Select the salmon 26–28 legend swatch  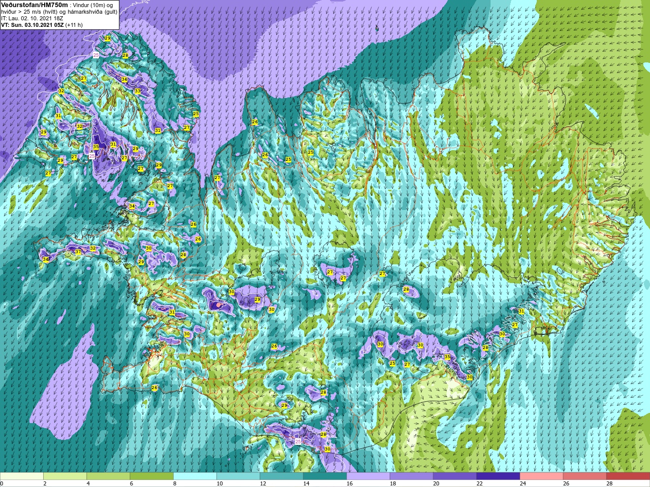[585, 476]
